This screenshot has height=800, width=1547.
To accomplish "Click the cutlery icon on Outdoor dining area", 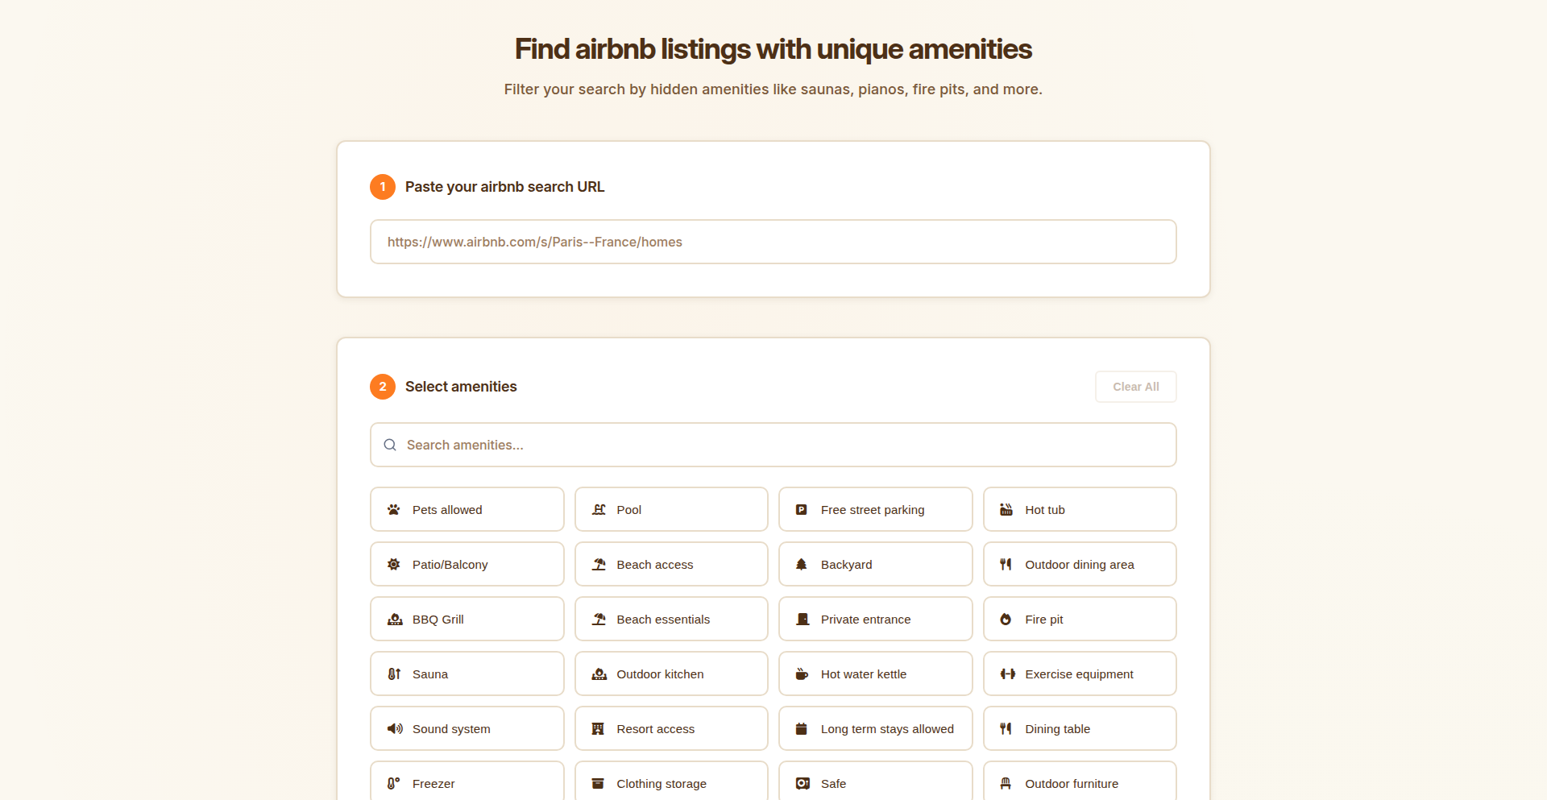I will [1006, 564].
